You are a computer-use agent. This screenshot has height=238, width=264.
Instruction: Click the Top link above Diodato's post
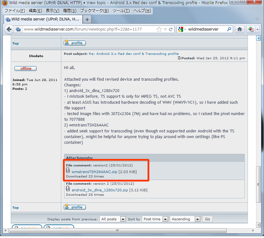click(15, 44)
